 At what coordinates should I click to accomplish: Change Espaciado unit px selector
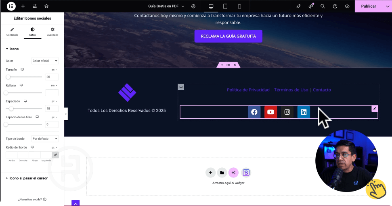[54, 101]
